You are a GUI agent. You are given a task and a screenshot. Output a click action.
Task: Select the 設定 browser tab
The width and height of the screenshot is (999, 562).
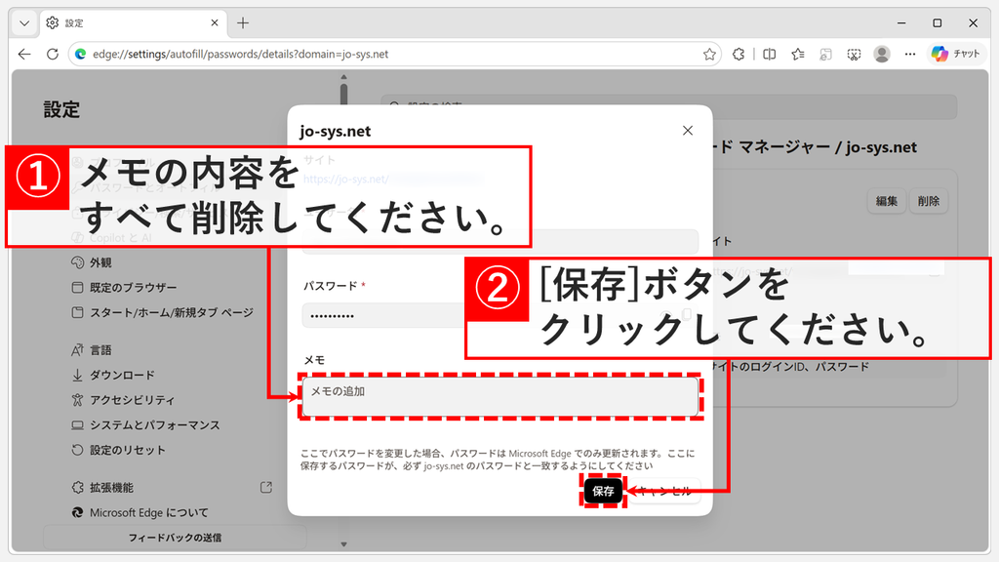click(x=133, y=23)
